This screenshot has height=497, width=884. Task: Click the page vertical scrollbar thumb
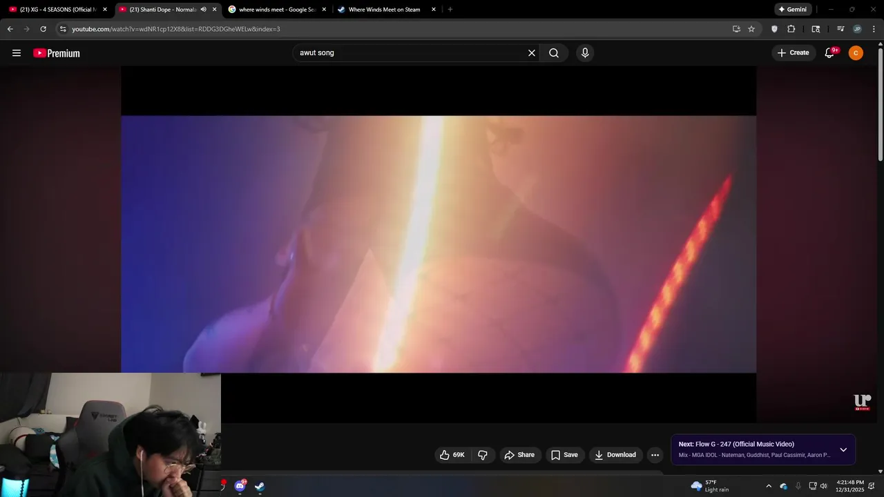(x=881, y=104)
